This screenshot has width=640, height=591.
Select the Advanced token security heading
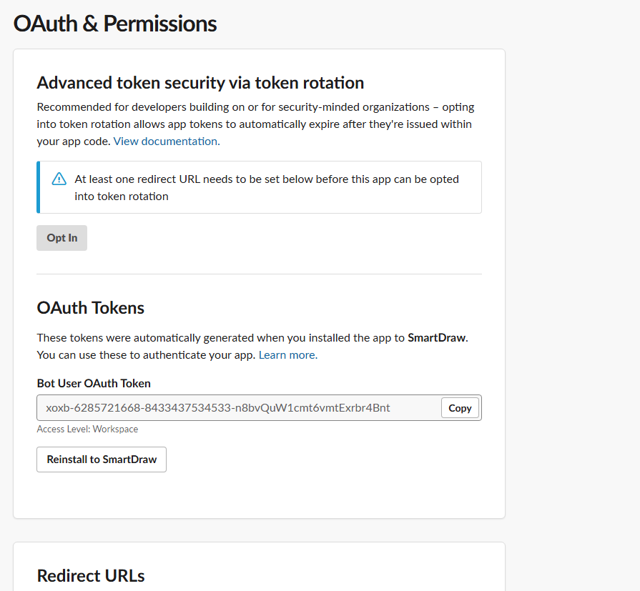pyautogui.click(x=200, y=83)
